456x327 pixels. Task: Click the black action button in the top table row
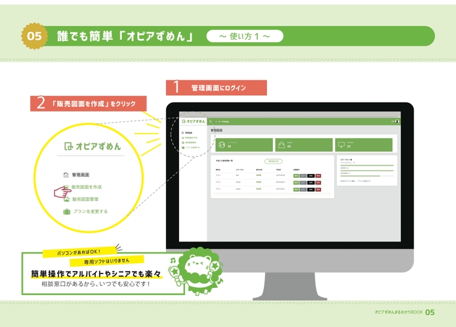click(311, 176)
